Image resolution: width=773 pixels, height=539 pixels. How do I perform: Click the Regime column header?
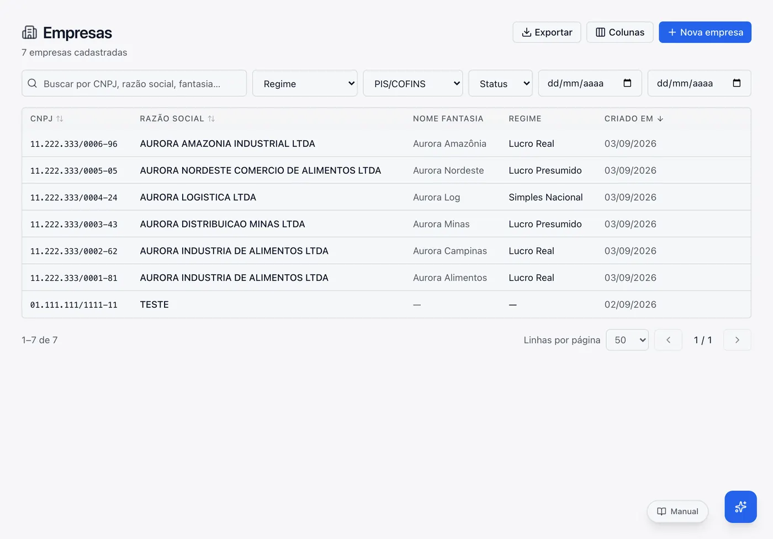[x=525, y=119]
